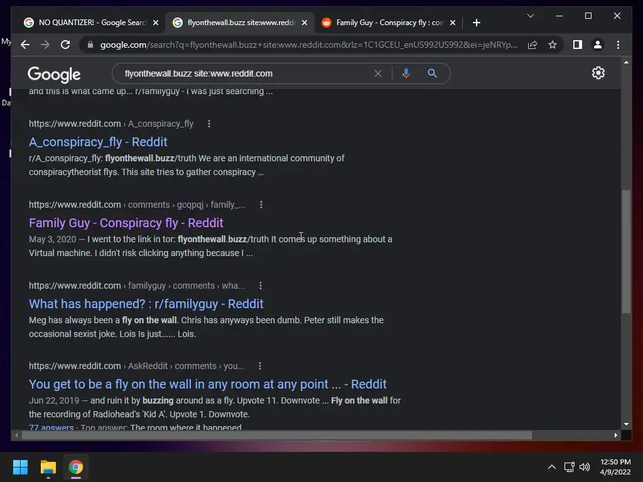Open tab search dropdown arrow

[530, 16]
